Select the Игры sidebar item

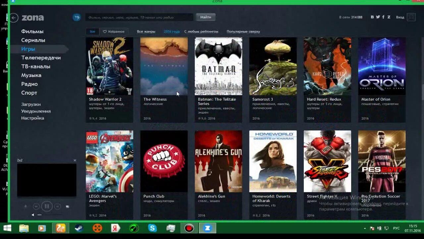[28, 49]
